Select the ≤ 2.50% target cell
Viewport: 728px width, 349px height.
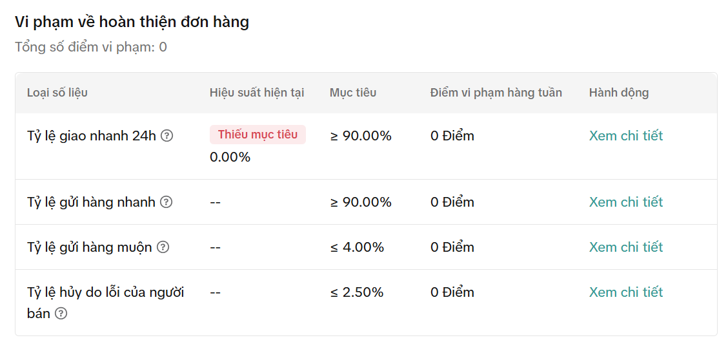pyautogui.click(x=357, y=292)
